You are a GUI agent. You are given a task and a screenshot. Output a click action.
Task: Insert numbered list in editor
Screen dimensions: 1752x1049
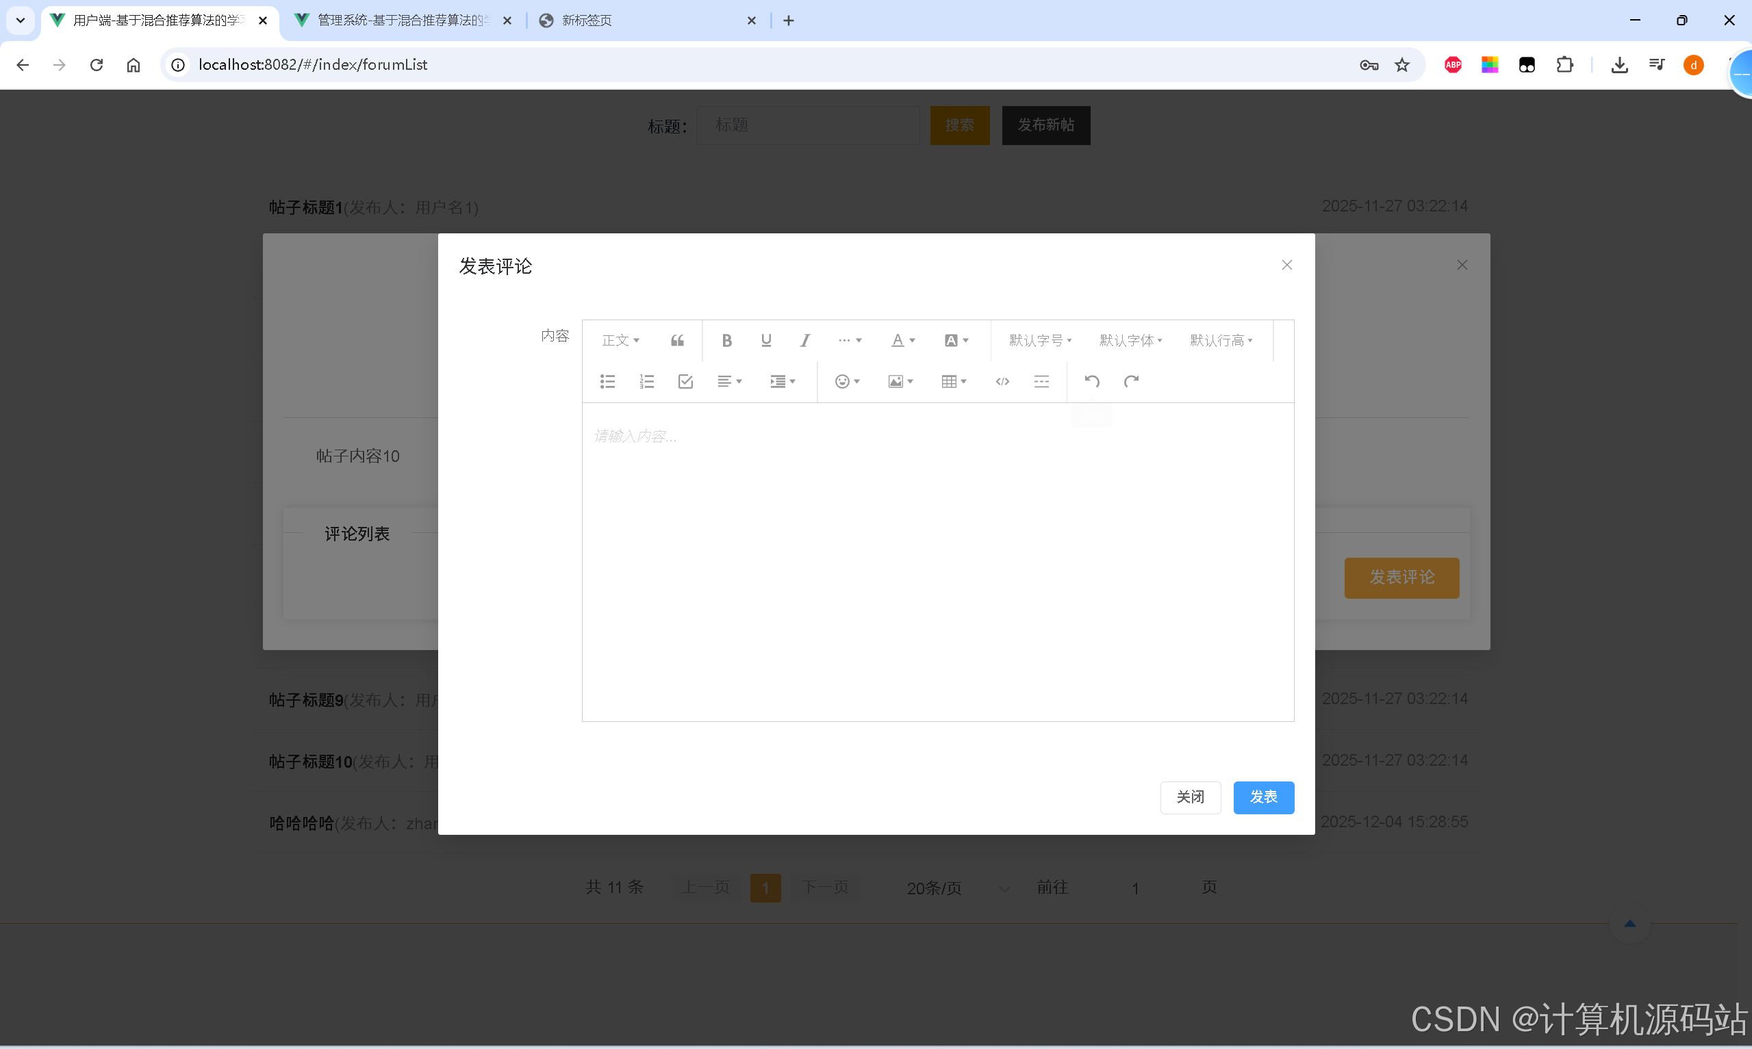646,382
